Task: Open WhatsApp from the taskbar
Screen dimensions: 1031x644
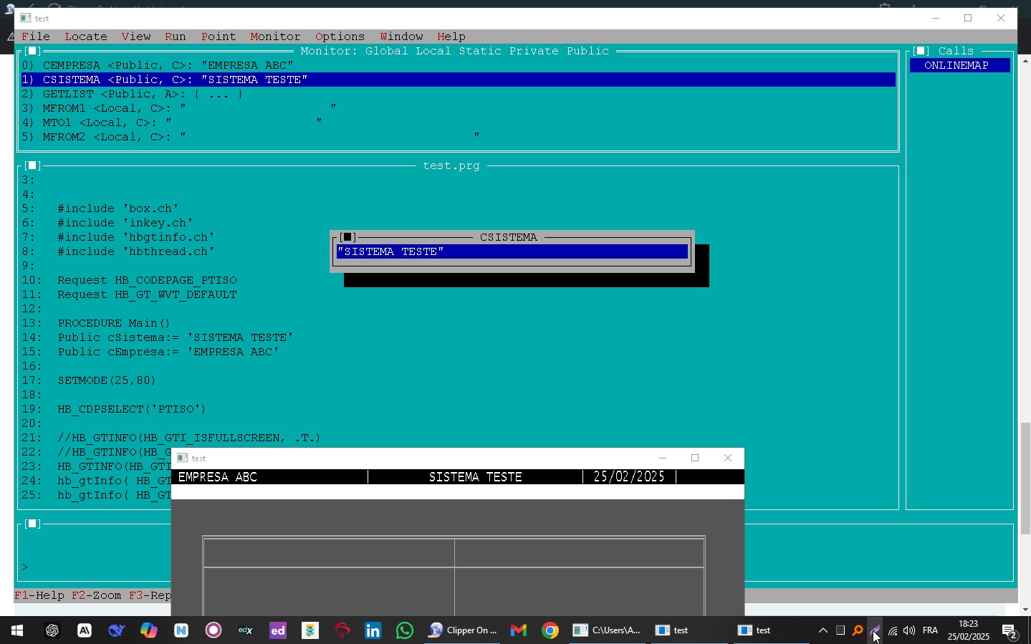Action: pos(405,630)
